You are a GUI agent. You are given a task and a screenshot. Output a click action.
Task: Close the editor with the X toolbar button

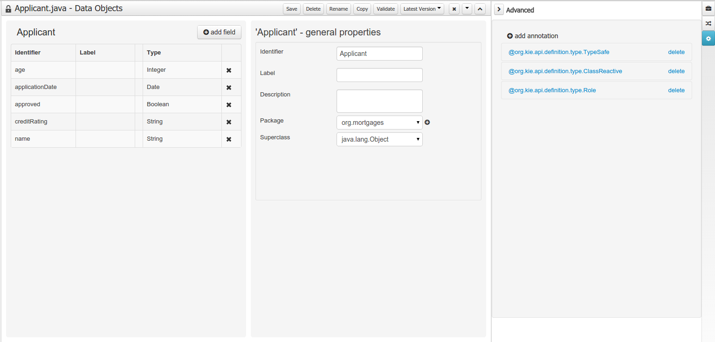click(x=454, y=9)
